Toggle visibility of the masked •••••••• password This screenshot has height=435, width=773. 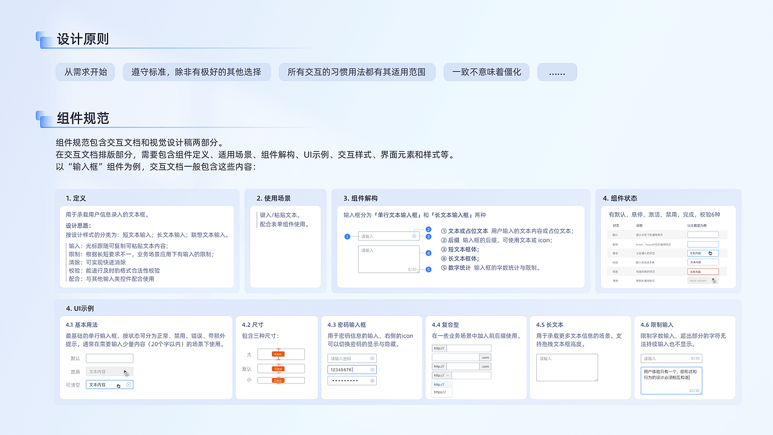[373, 381]
